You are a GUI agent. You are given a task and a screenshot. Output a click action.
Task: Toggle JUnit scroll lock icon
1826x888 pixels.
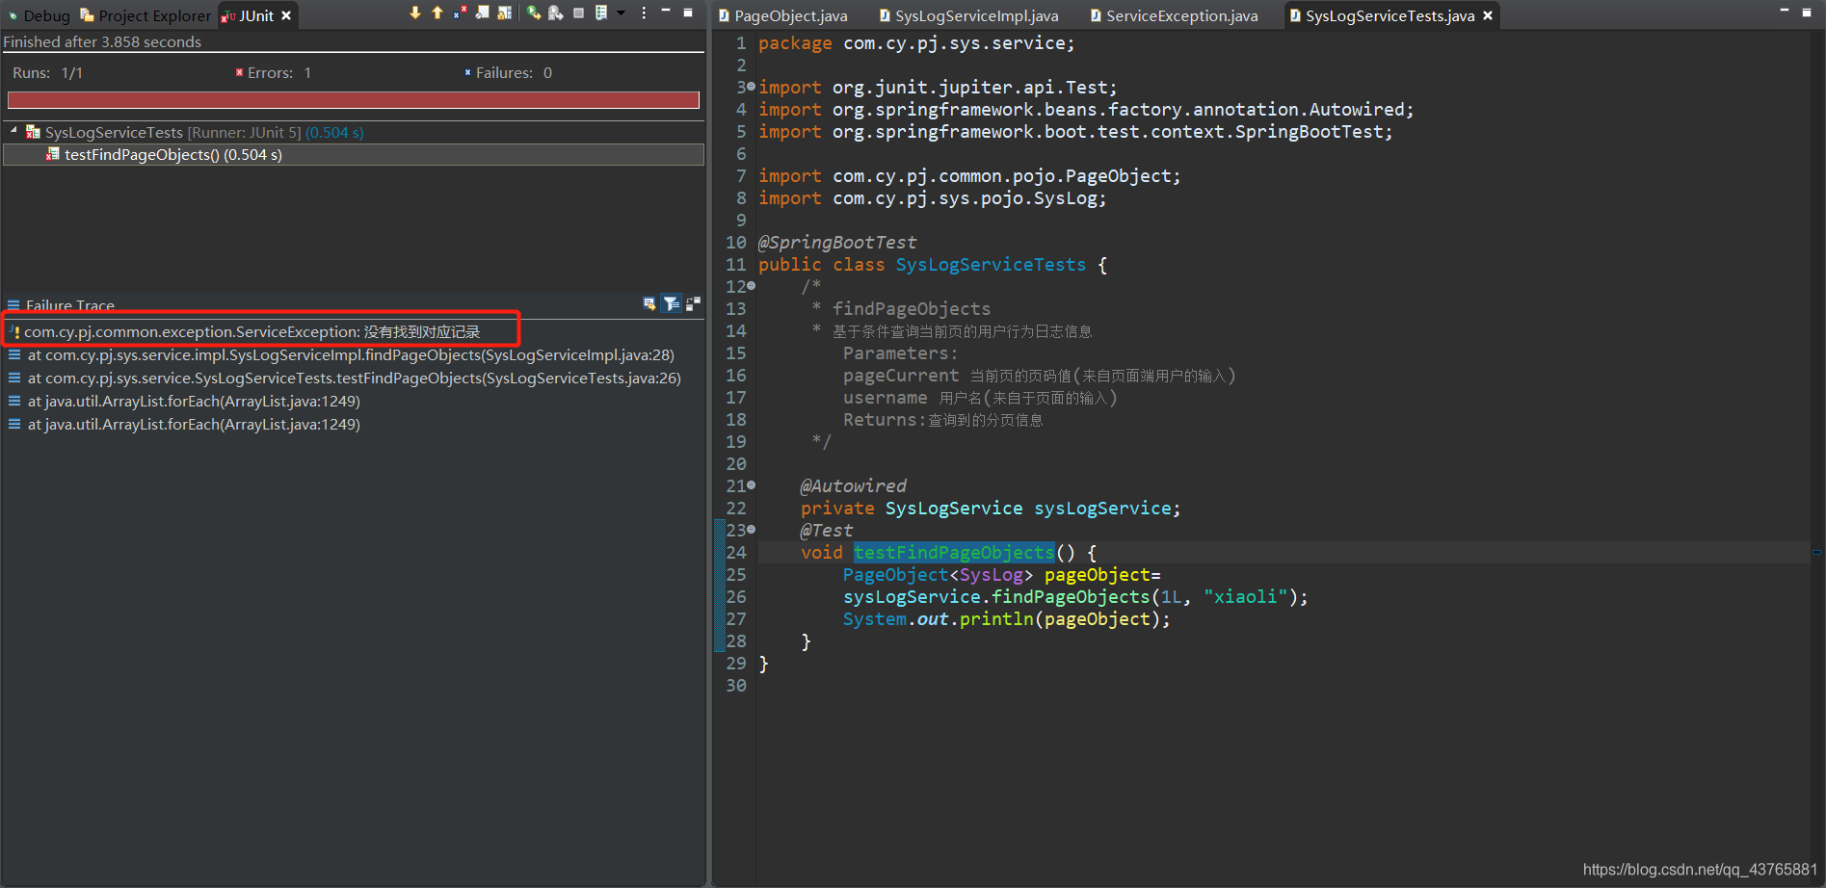click(504, 13)
